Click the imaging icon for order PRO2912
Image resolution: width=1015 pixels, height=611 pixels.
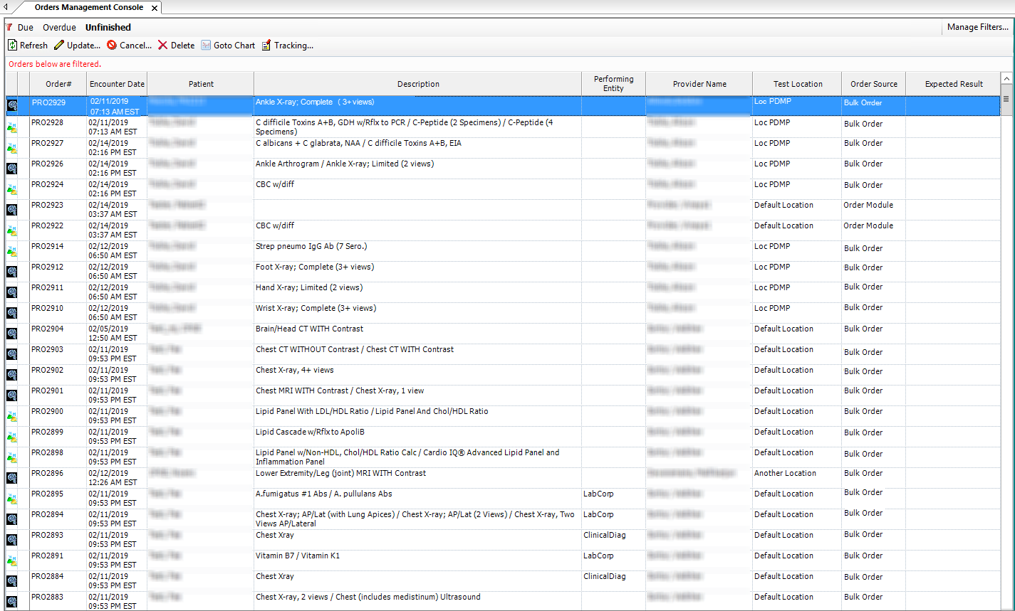coord(12,272)
